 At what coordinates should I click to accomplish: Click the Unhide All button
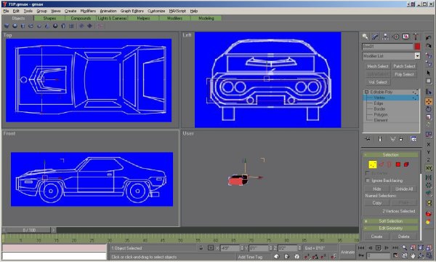point(404,188)
